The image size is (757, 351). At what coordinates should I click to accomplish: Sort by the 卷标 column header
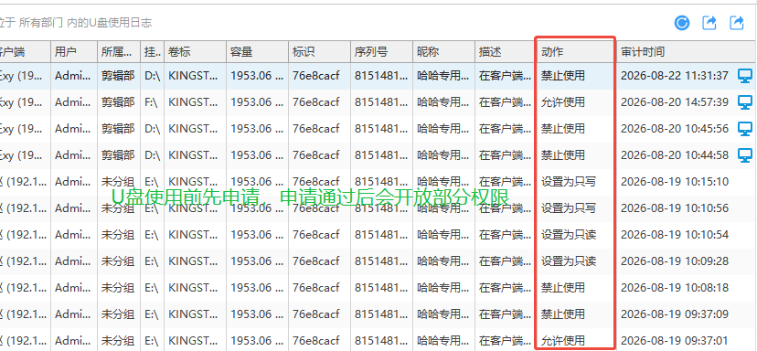click(195, 52)
